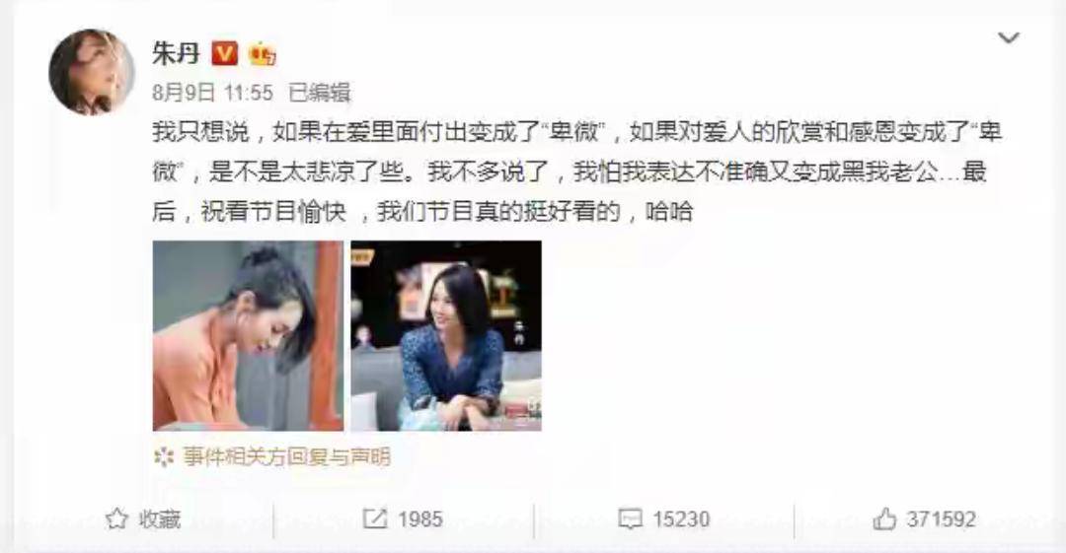Open the photo of woman in blue dress
This screenshot has width=1066, height=553.
(446, 335)
